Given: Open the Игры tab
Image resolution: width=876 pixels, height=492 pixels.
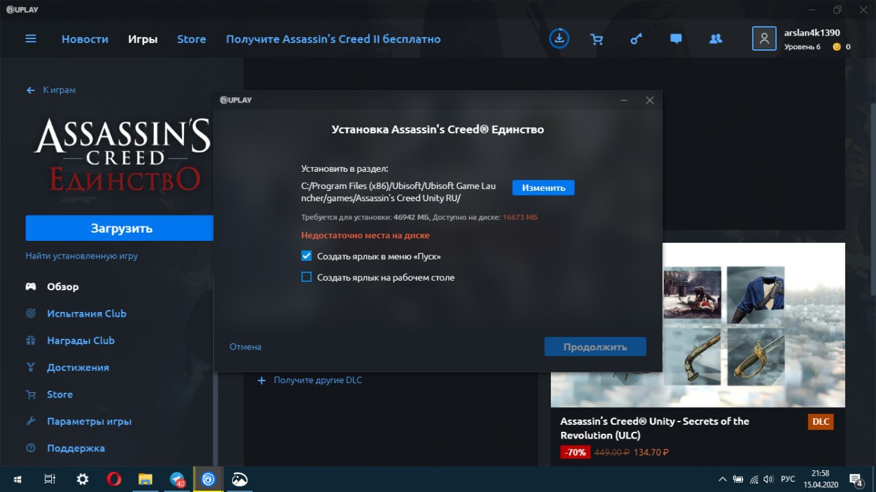Looking at the screenshot, I should (x=143, y=39).
